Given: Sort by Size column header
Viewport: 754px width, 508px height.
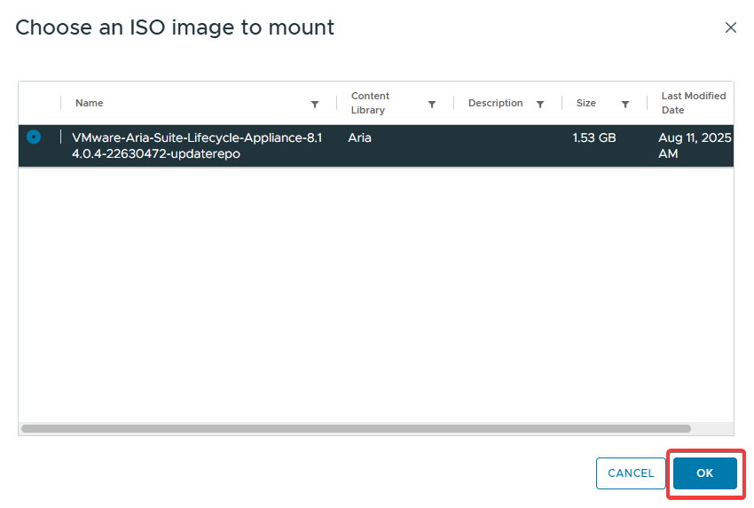Looking at the screenshot, I should click(585, 103).
